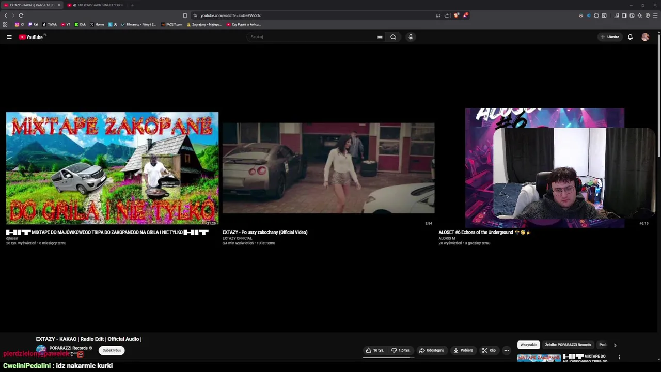This screenshot has height=372, width=661.
Task: Mute the TAK POWSTAWAŁ tab audio icon
Action: [x=74, y=5]
